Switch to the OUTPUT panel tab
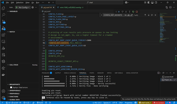This screenshot has width=177, height=104. click(58, 73)
